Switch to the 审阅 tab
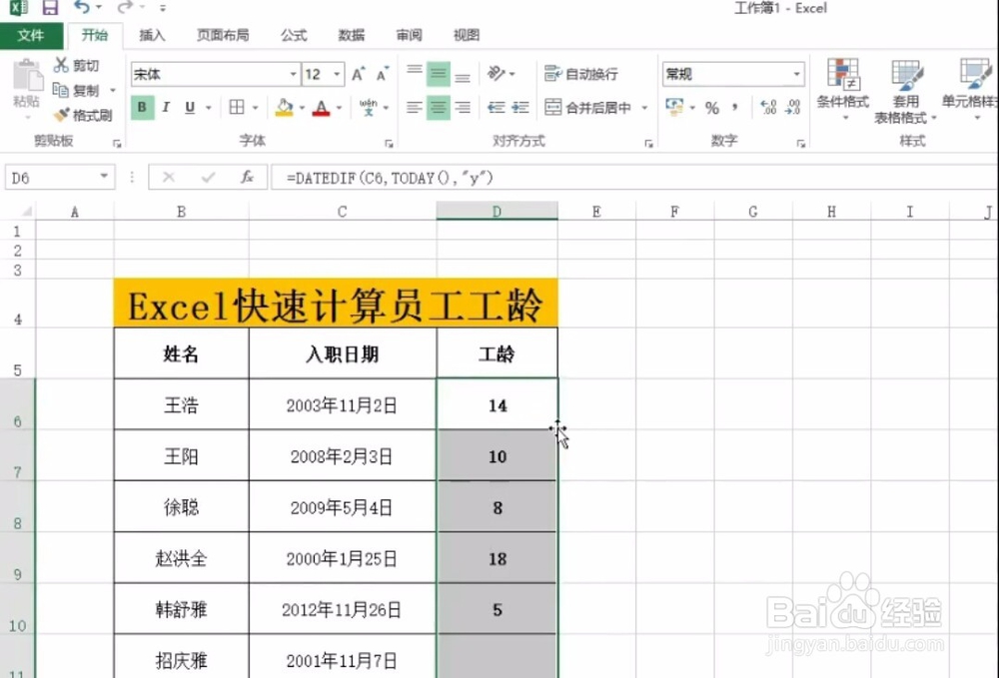 point(409,35)
